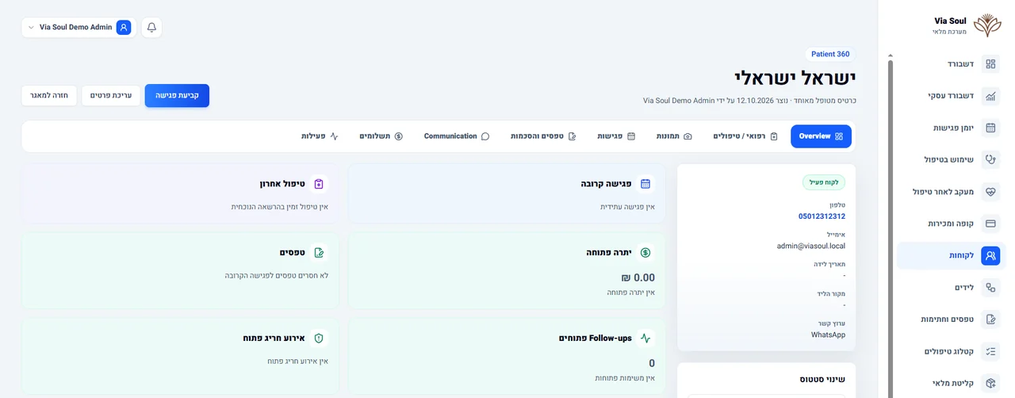Switch to the Communication tab

457,136
